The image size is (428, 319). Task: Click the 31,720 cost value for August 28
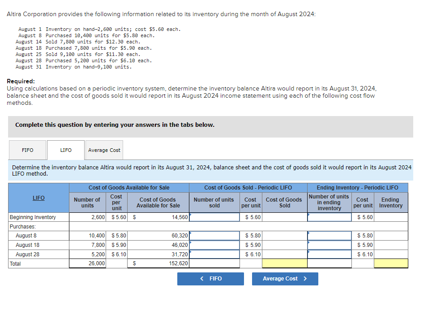[180, 254]
